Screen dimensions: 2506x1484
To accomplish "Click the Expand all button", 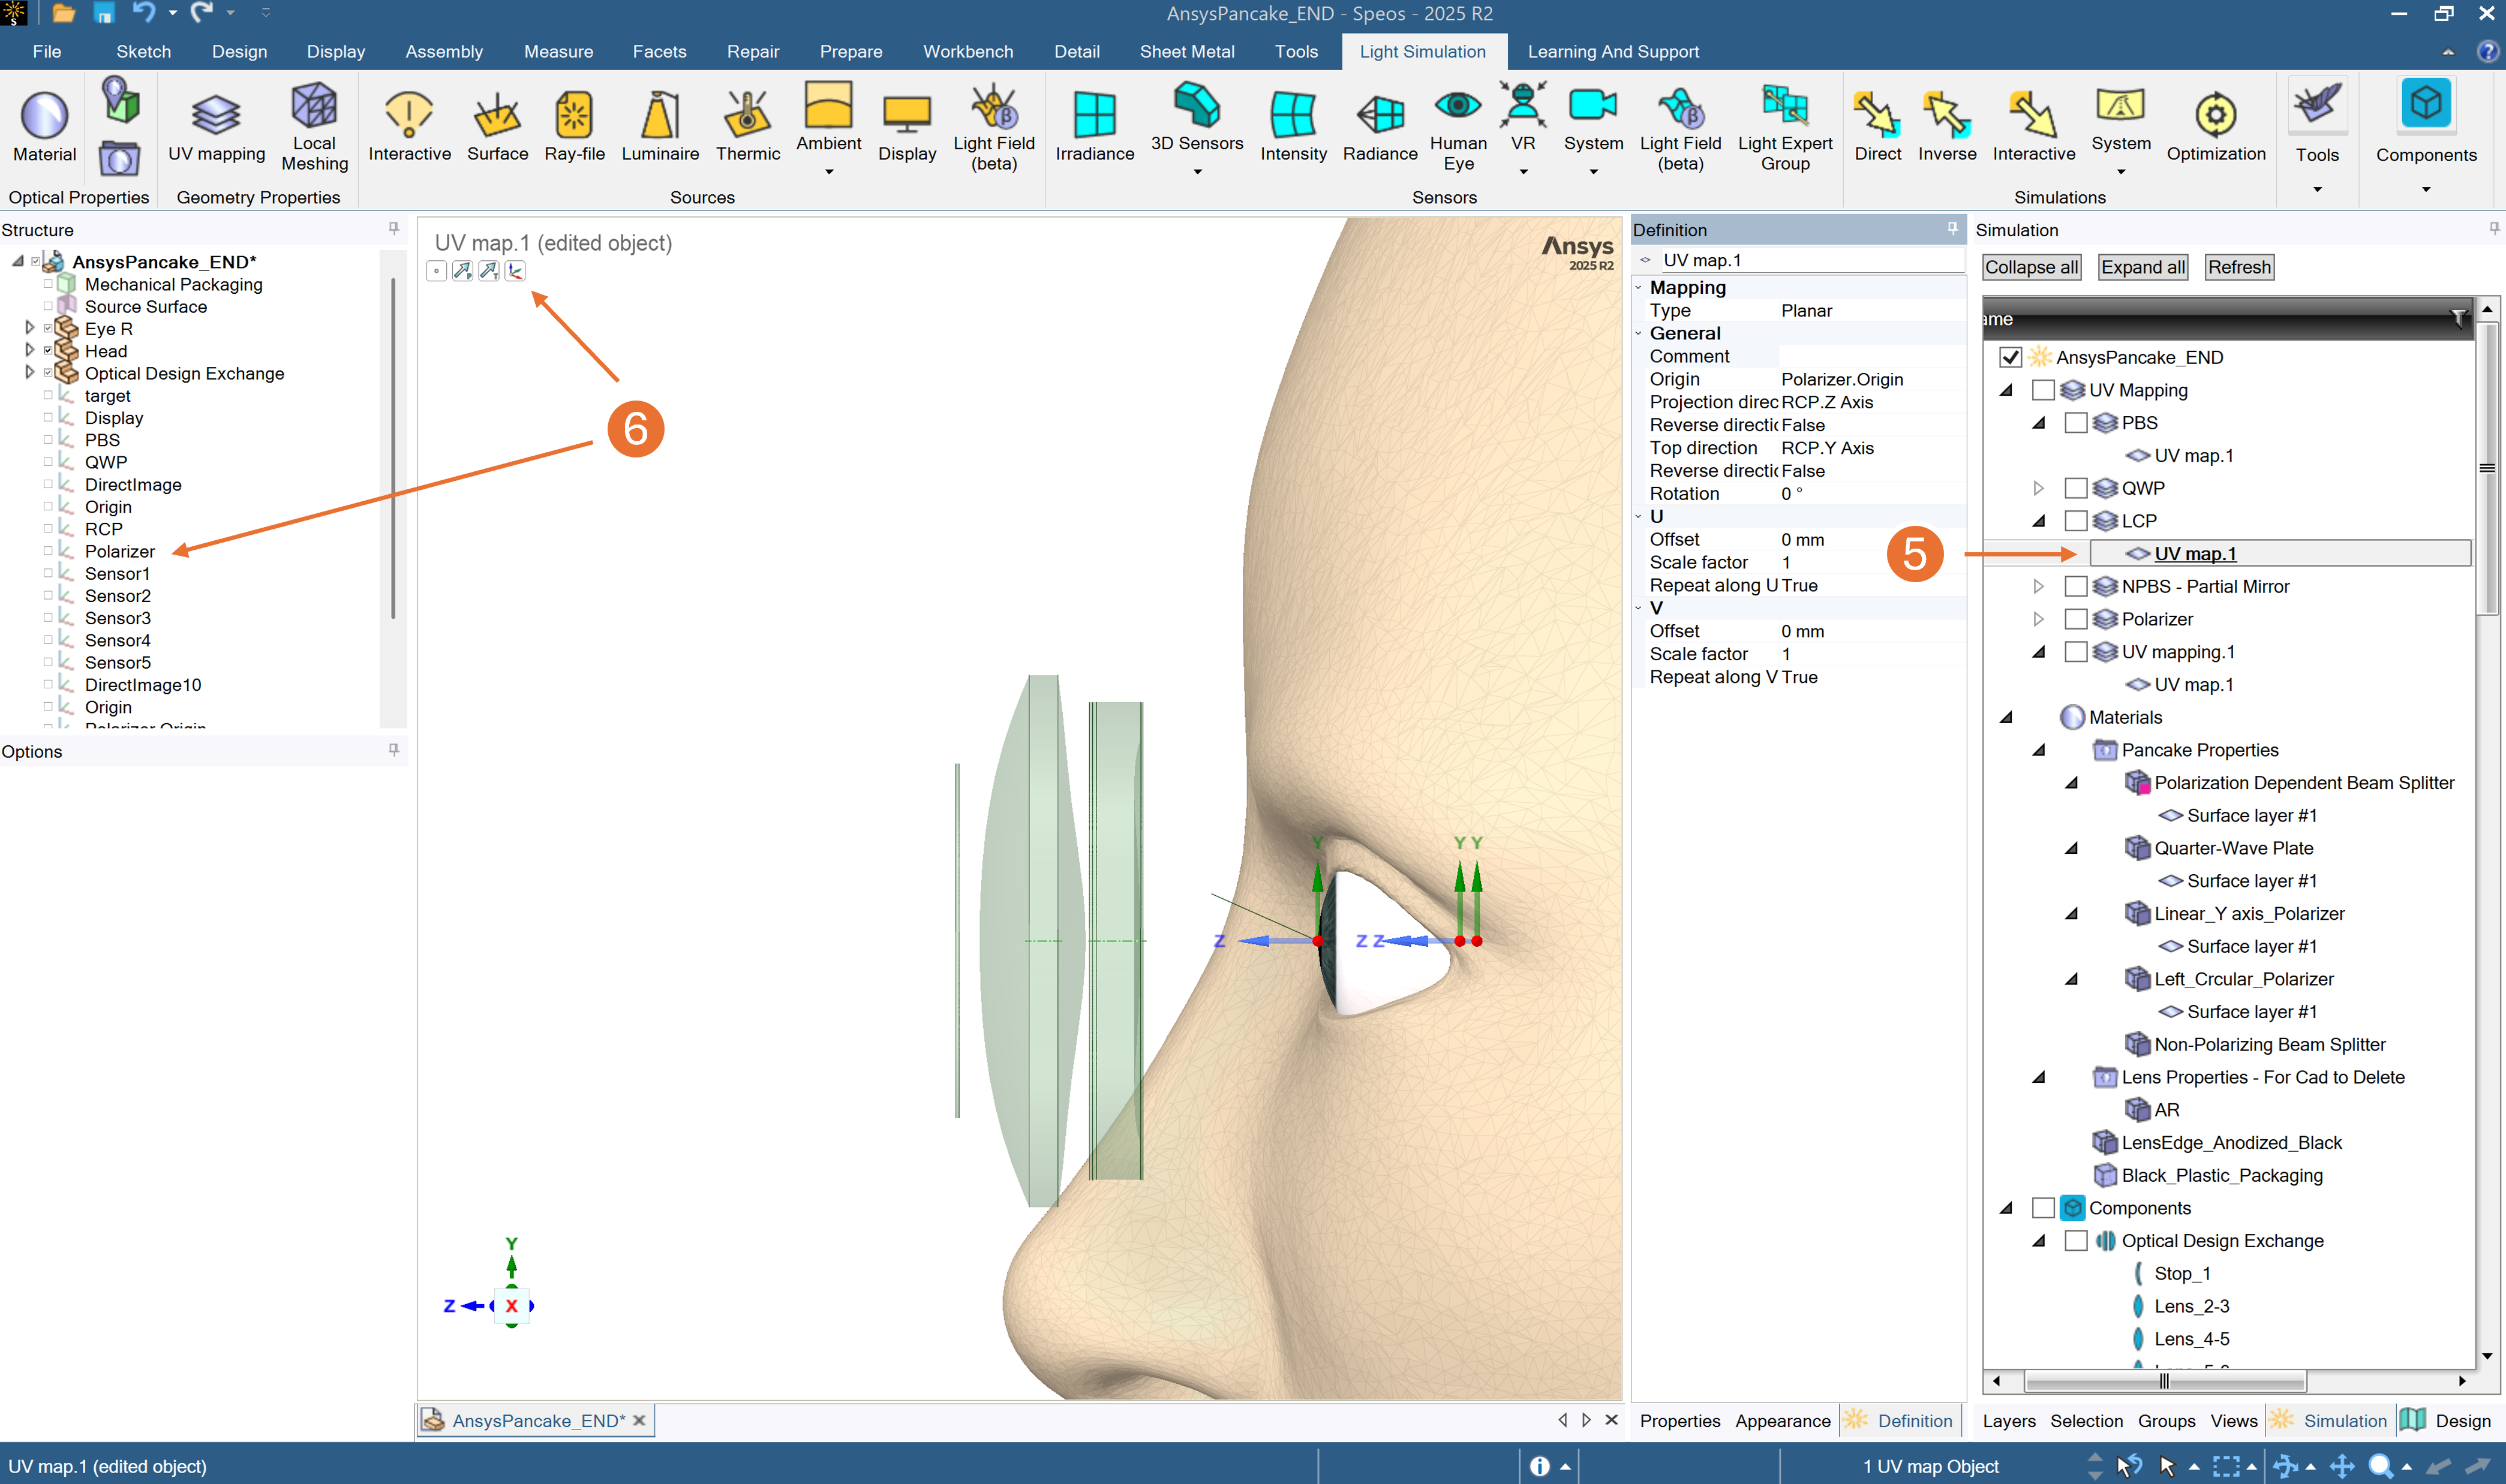I will coord(2142,267).
